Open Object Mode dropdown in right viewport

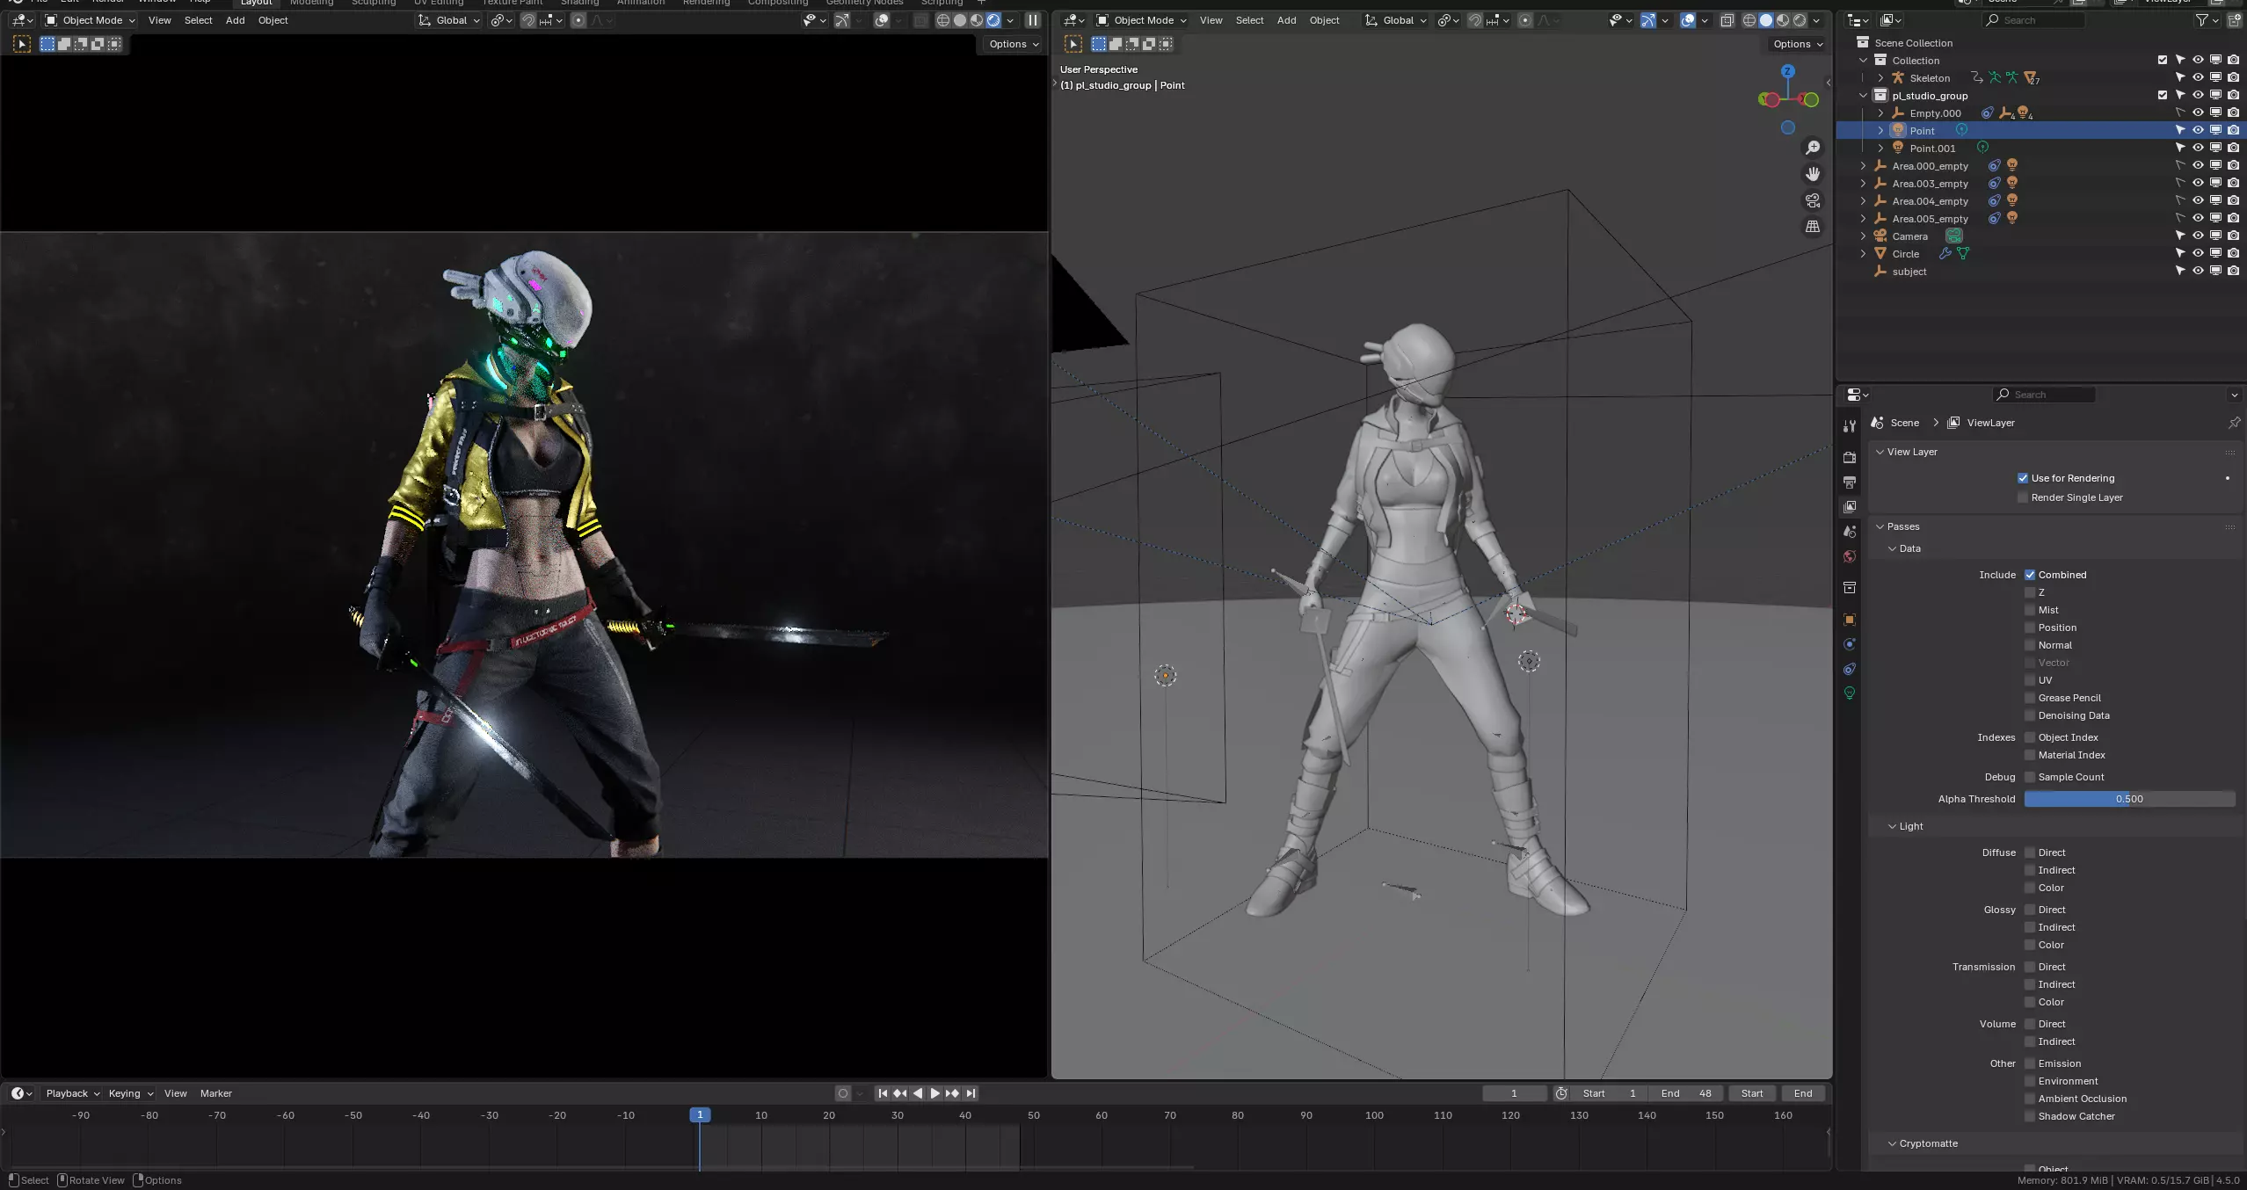1141,20
